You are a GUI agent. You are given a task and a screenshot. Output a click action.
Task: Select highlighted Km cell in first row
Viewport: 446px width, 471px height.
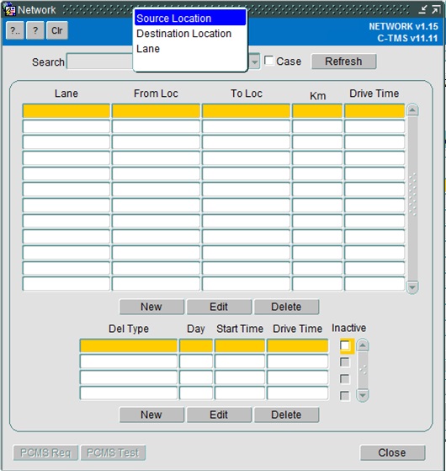317,110
